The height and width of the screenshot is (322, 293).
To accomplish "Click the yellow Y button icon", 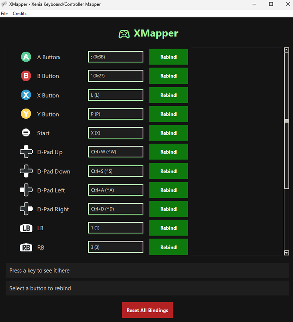I will 26,114.
